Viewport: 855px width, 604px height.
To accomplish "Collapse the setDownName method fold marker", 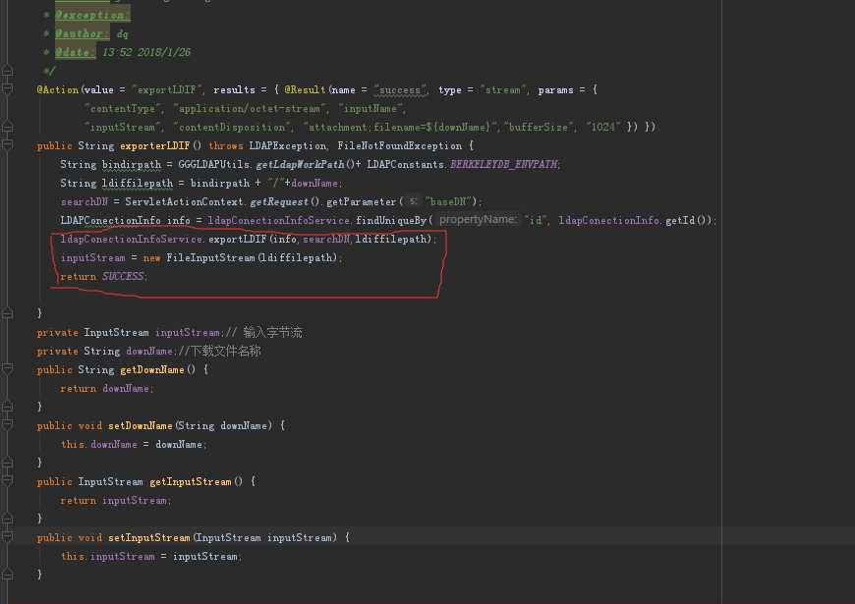I will pos(7,424).
